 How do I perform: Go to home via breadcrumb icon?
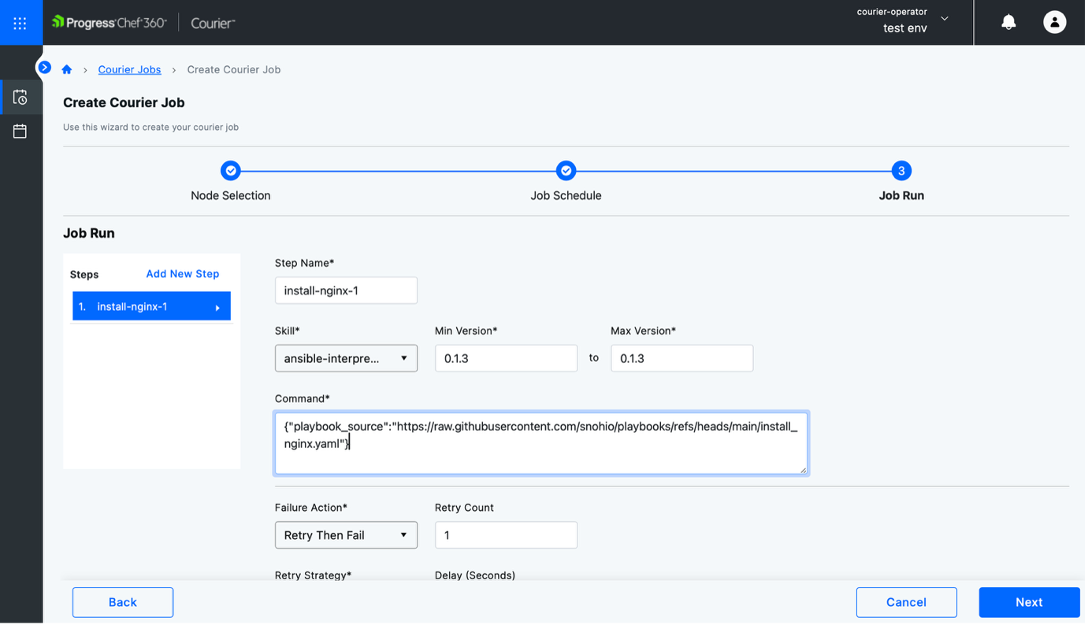(67, 69)
